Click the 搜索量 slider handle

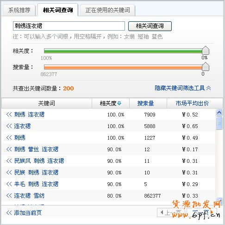click(206, 67)
